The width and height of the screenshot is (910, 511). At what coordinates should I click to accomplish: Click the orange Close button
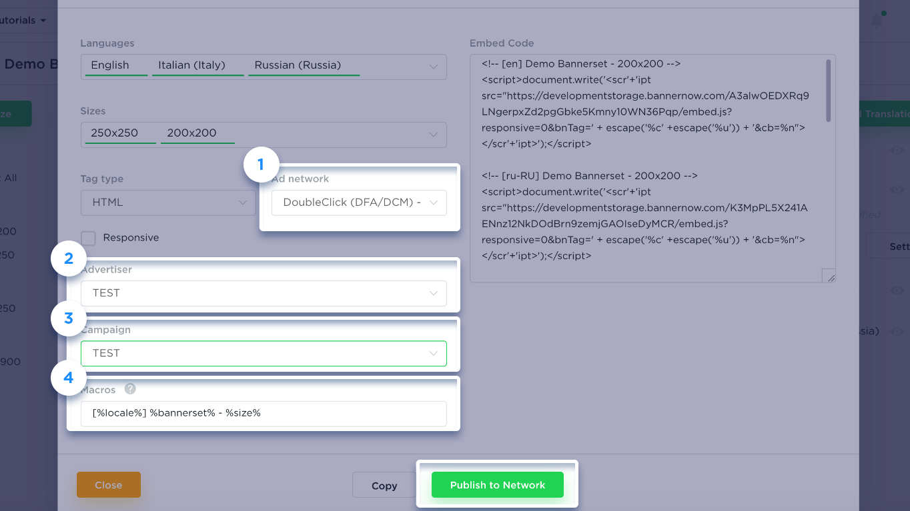(x=109, y=485)
